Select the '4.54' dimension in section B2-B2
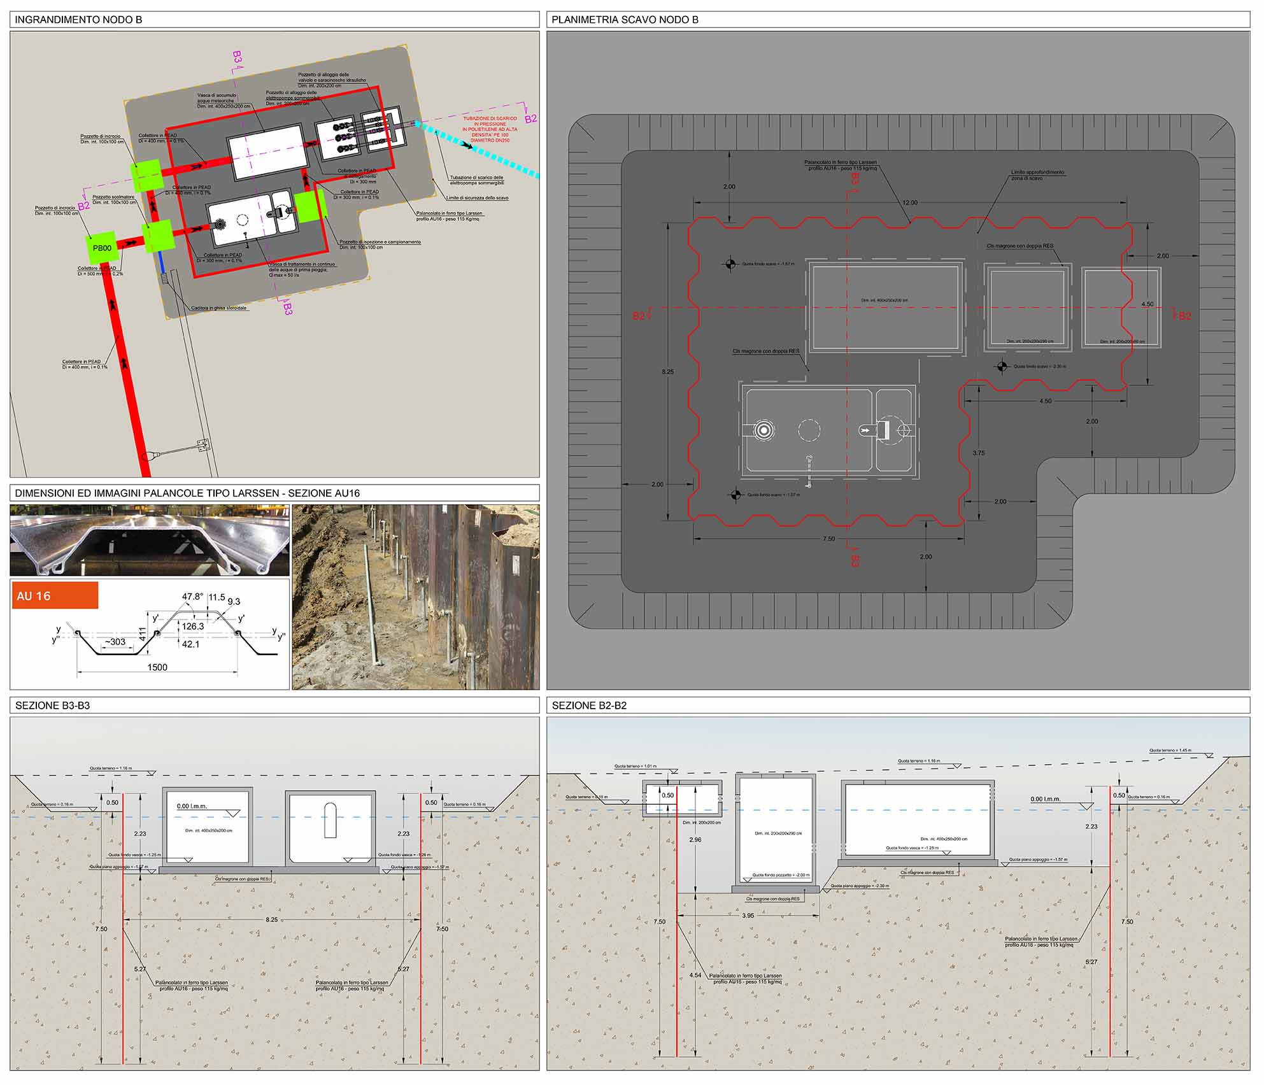This screenshot has height=1085, width=1264. click(x=695, y=975)
